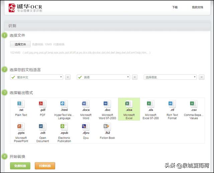Select the .djvu Djvu output format
The width and height of the screenshot is (214, 173).
click(x=86, y=132)
